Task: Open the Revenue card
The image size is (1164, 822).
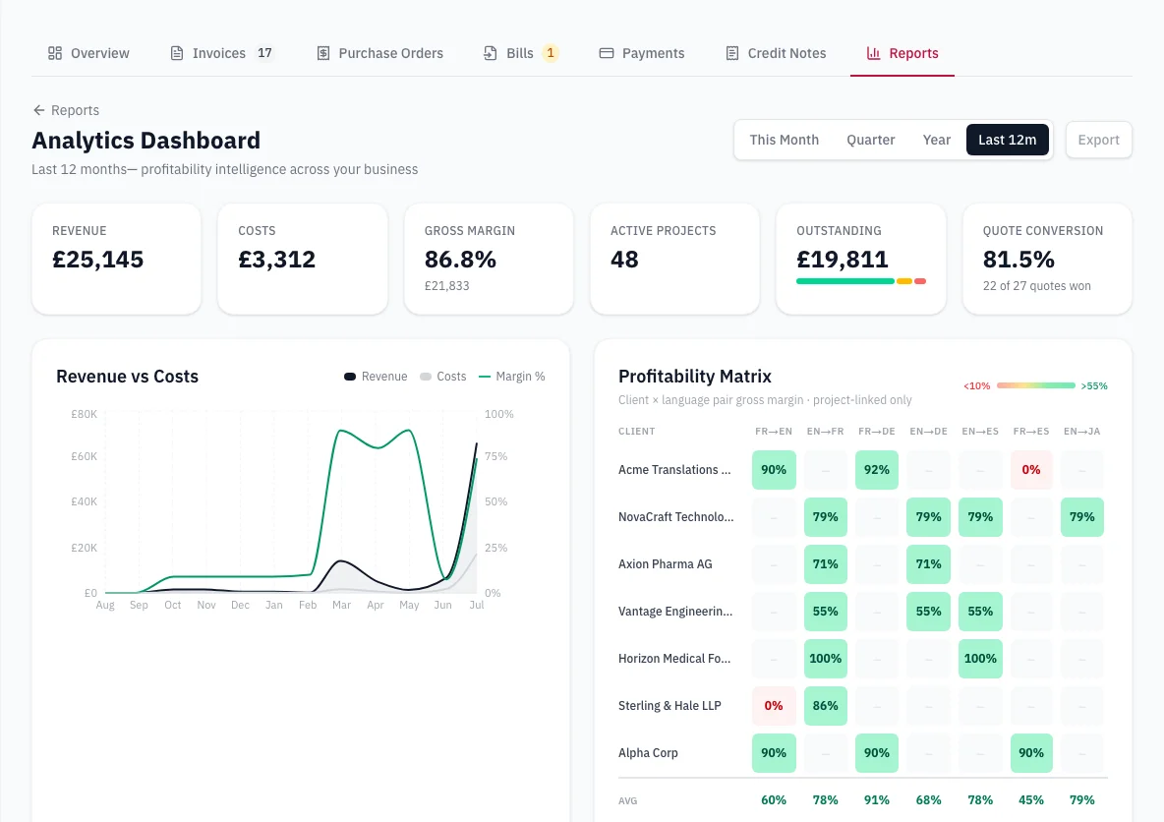Action: (x=117, y=260)
